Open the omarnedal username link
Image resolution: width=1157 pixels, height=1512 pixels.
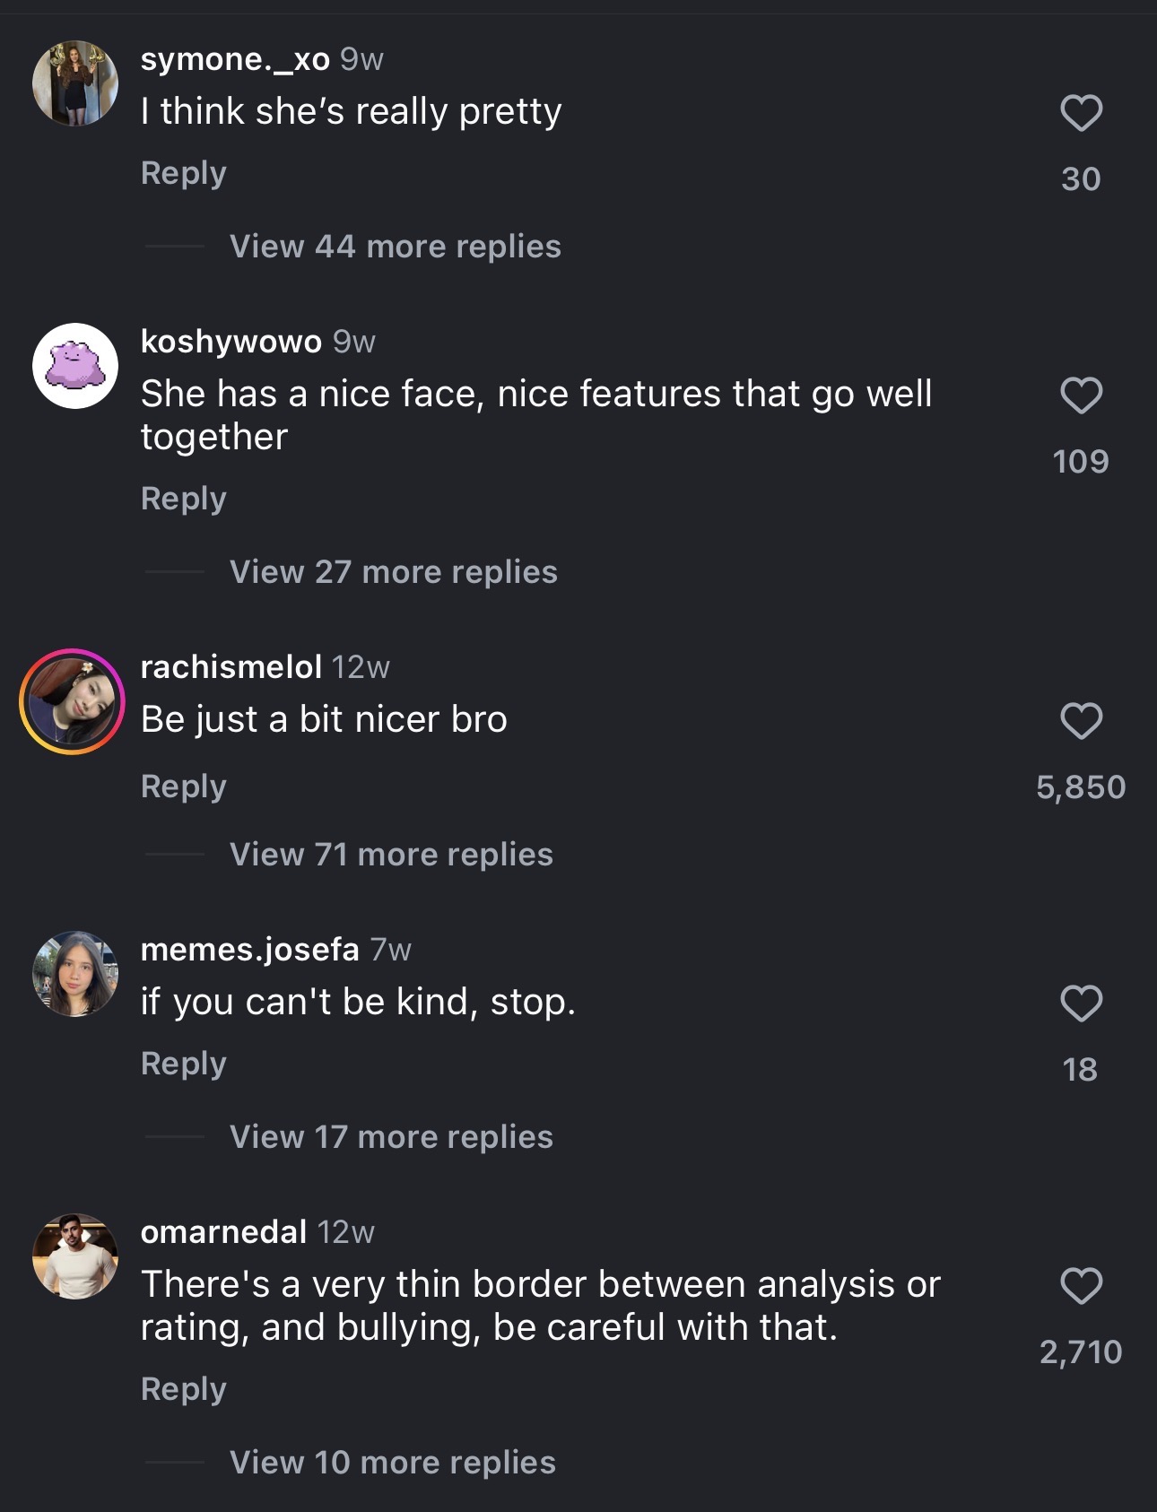[224, 1232]
